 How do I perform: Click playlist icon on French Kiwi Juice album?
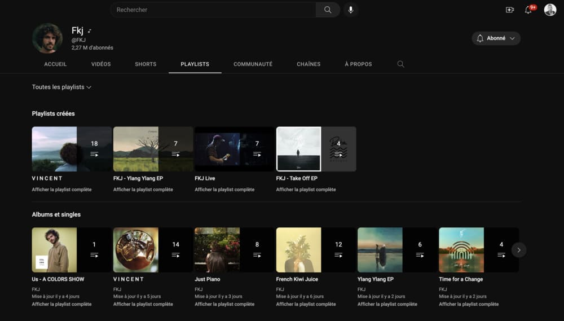[x=338, y=255]
